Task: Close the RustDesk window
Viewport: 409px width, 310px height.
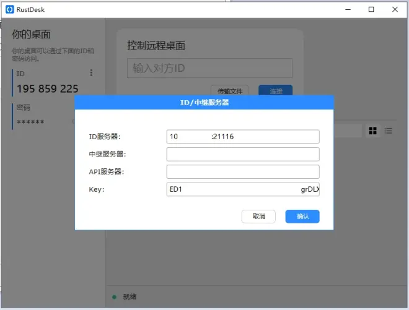Action: 395,9
